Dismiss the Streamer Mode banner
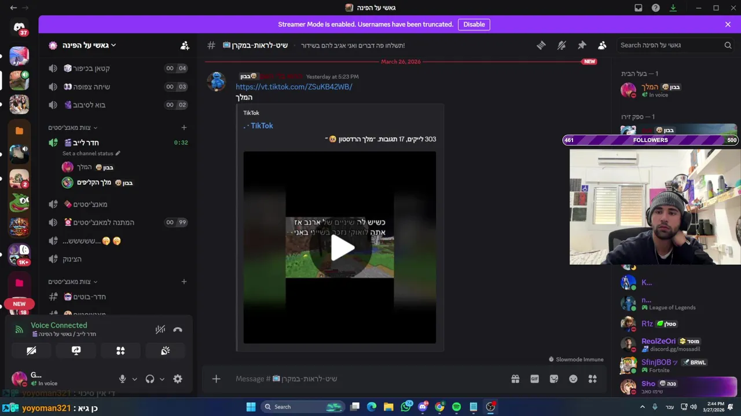This screenshot has height=416, width=741. tap(728, 24)
